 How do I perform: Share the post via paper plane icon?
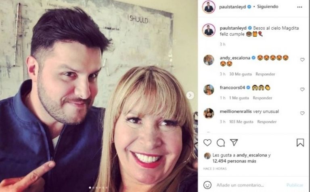coord(234,142)
